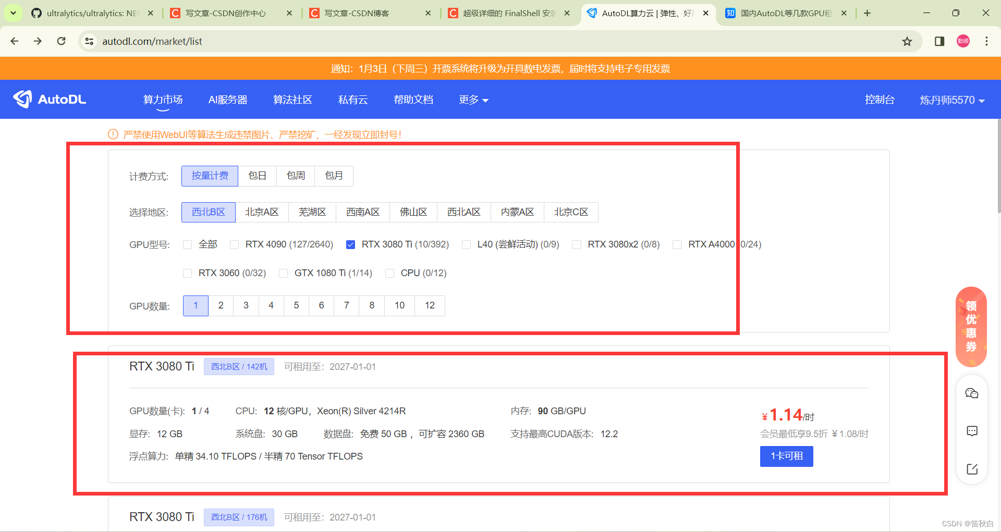Select 包日 billing mode

click(x=258, y=176)
